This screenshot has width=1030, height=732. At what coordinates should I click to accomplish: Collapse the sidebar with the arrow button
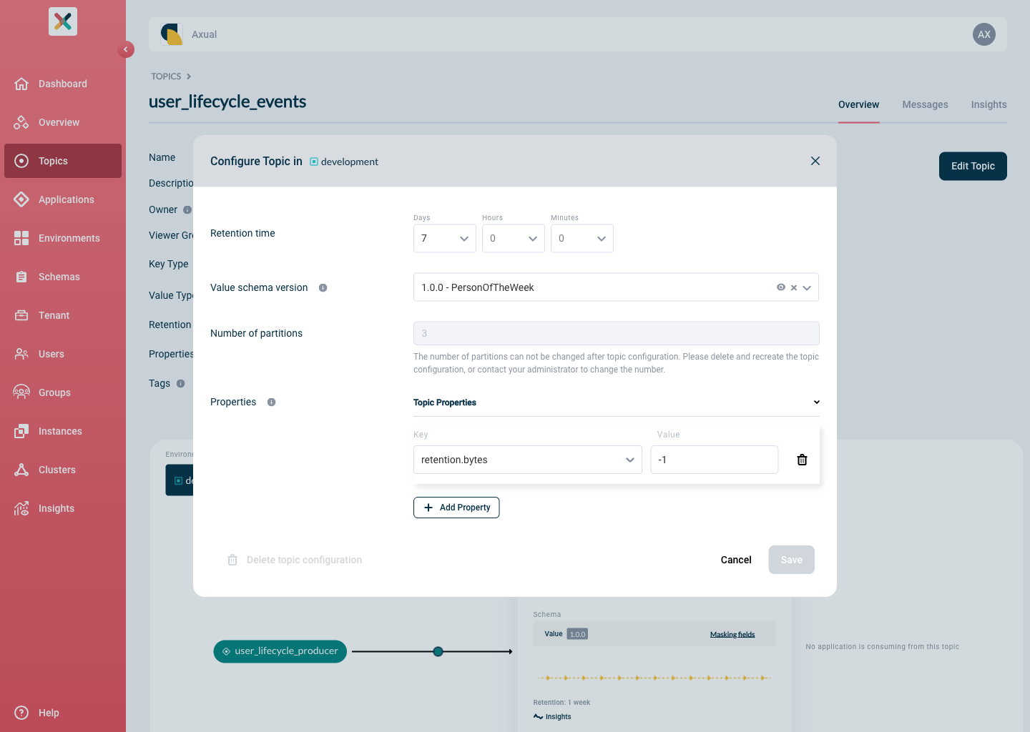tap(126, 49)
